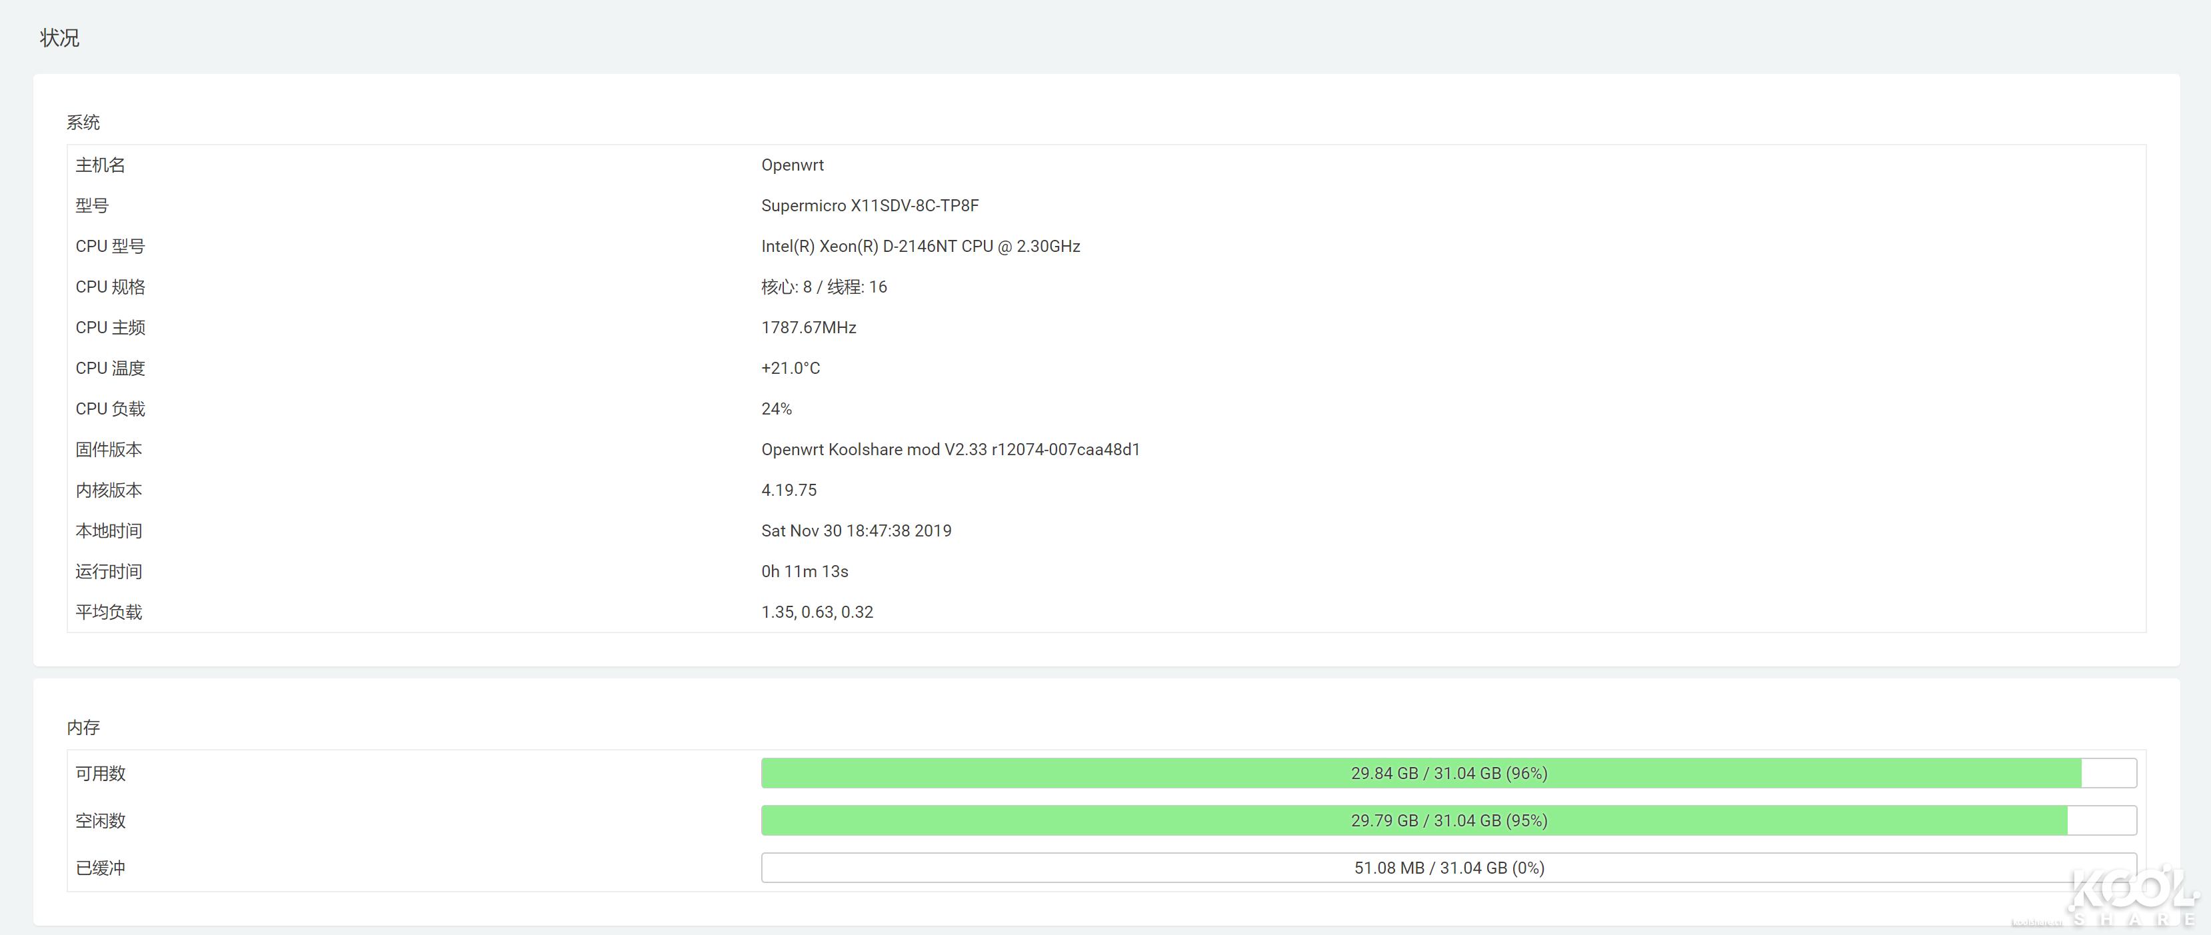Image resolution: width=2211 pixels, height=935 pixels.
Task: Click the 状况 page heading
Action: 59,38
